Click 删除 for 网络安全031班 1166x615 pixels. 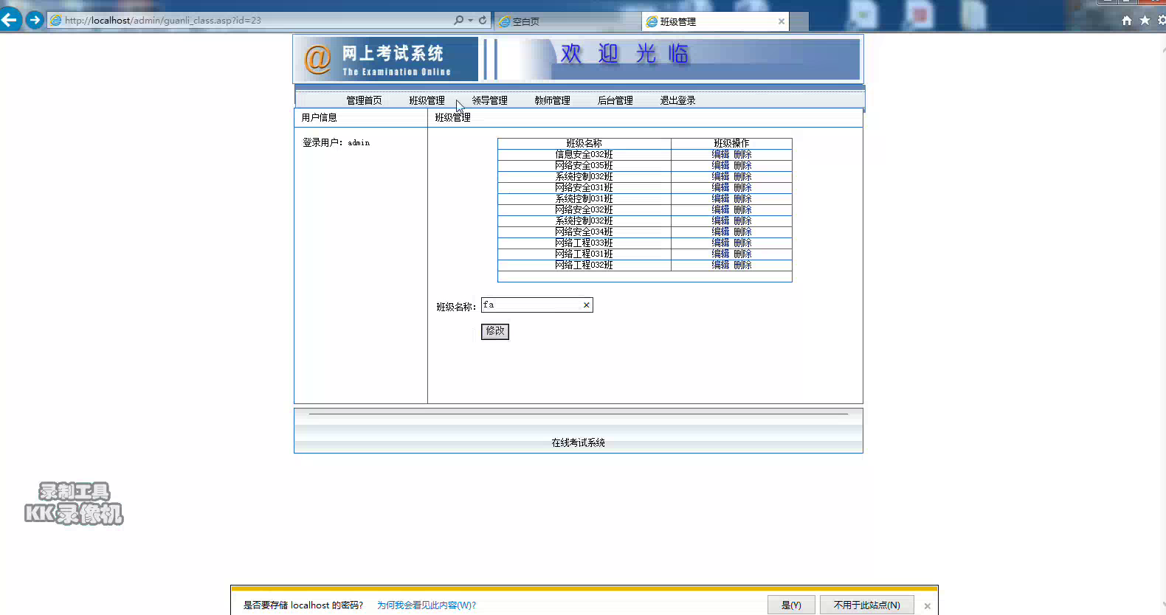pos(742,187)
